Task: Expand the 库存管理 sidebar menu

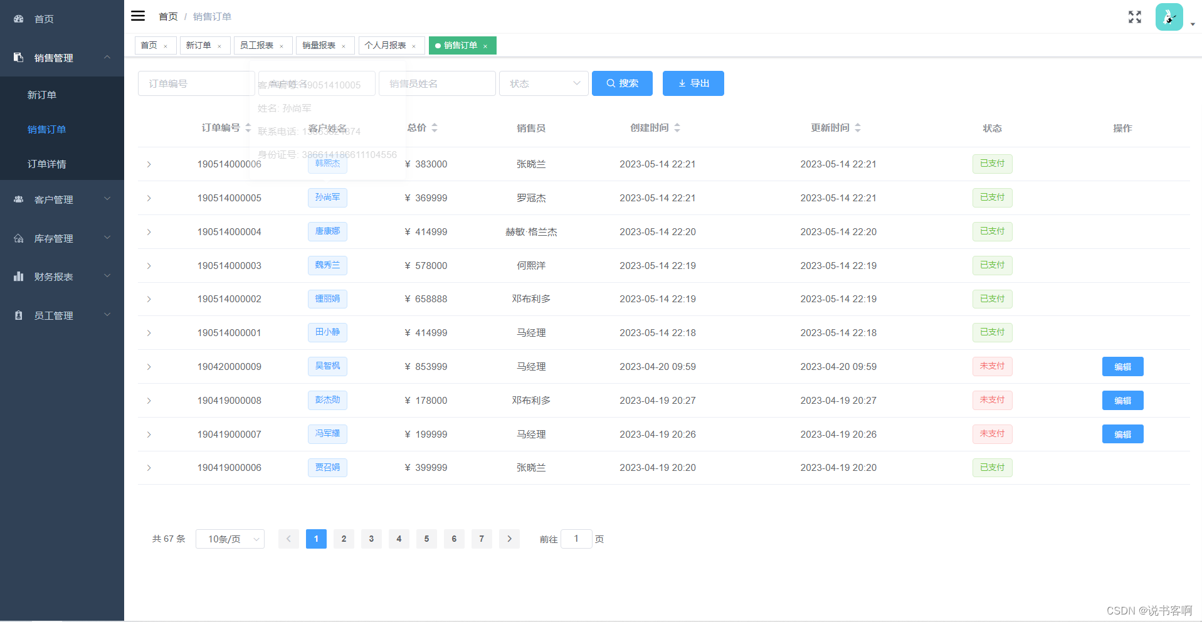Action: (x=107, y=238)
